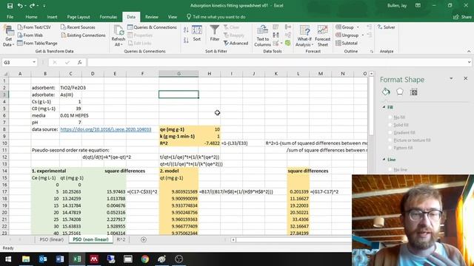Create a Forecast Sheet
The image size is (474, 266).
[x=323, y=36]
